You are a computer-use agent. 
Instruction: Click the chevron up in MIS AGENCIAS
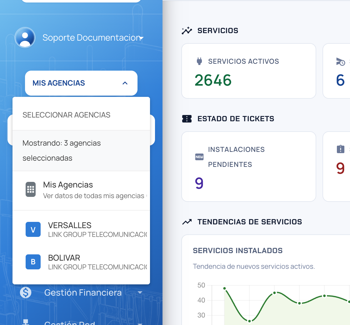[x=125, y=83]
